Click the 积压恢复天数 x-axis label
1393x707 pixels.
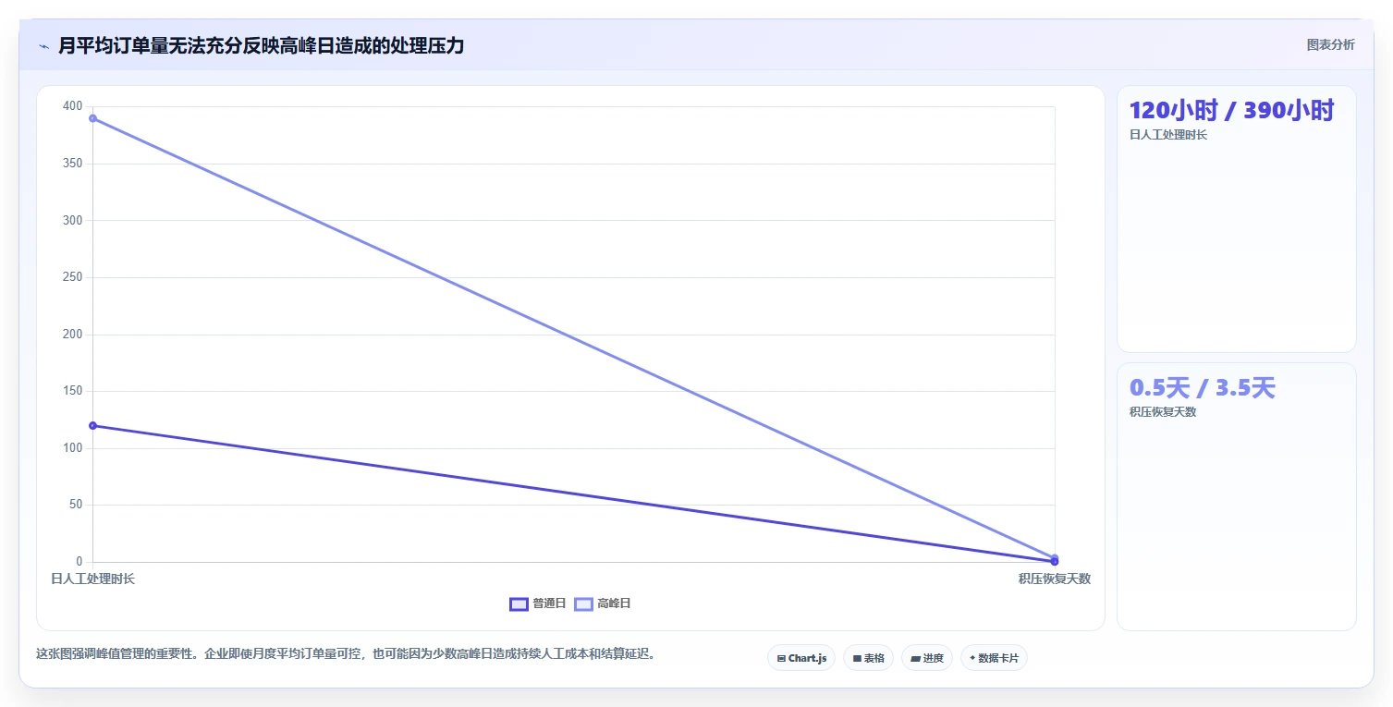pyautogui.click(x=1055, y=579)
